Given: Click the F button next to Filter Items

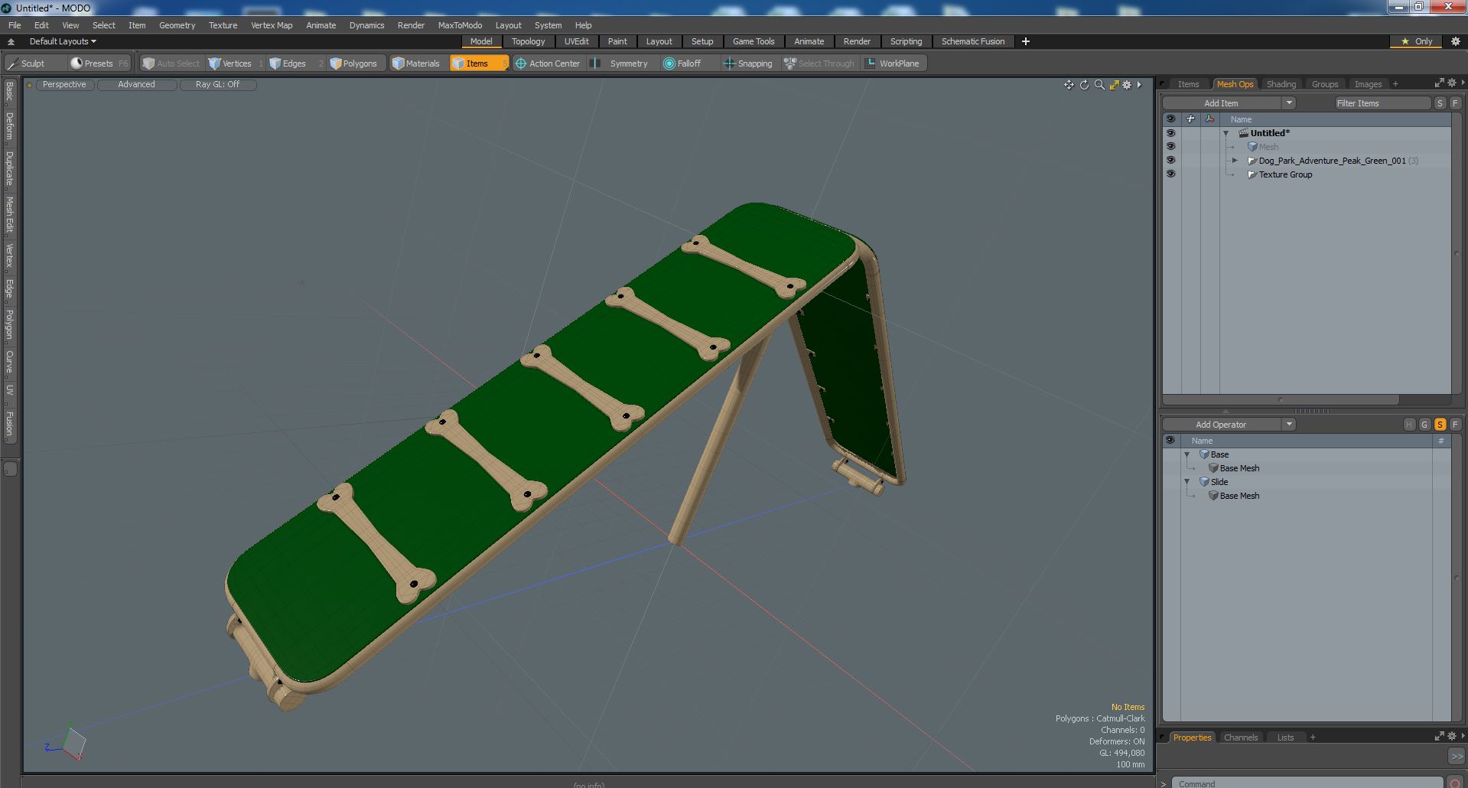Looking at the screenshot, I should point(1455,103).
